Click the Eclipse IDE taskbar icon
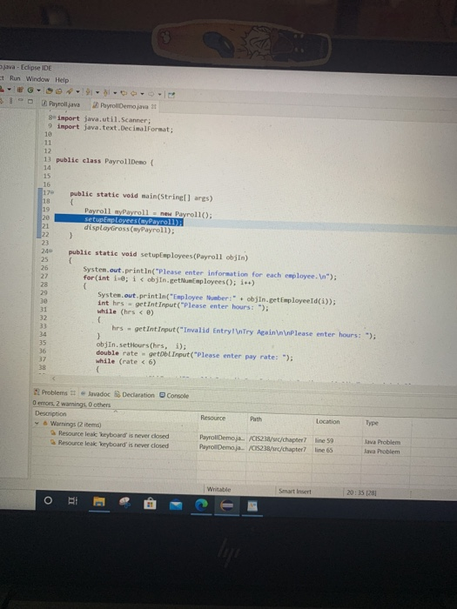Viewport: 457px width, 609px height. pos(226,505)
